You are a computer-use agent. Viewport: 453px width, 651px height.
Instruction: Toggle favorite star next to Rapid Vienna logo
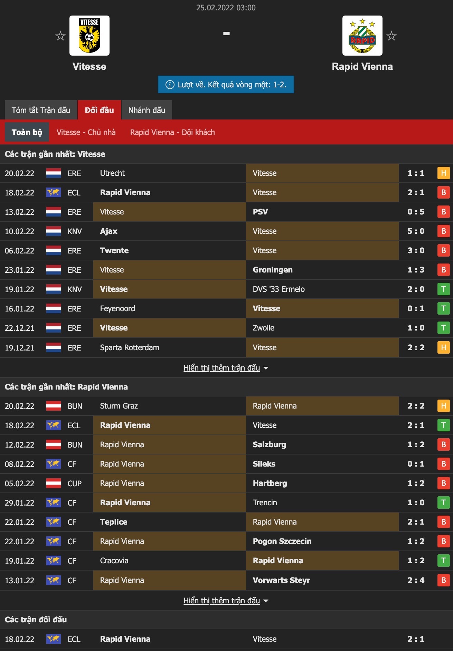click(391, 36)
